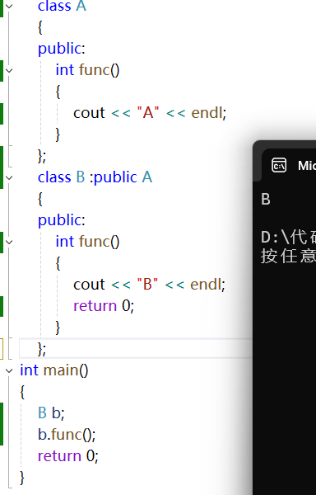Click return 0; inside class B func
The height and width of the screenshot is (495, 316).
click(x=104, y=305)
